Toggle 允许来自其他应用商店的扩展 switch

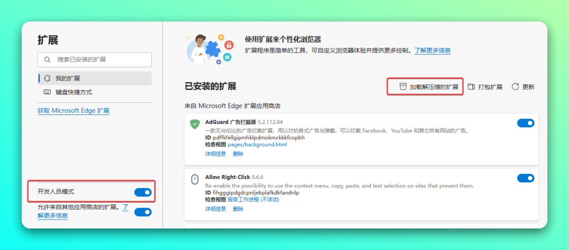(x=143, y=212)
